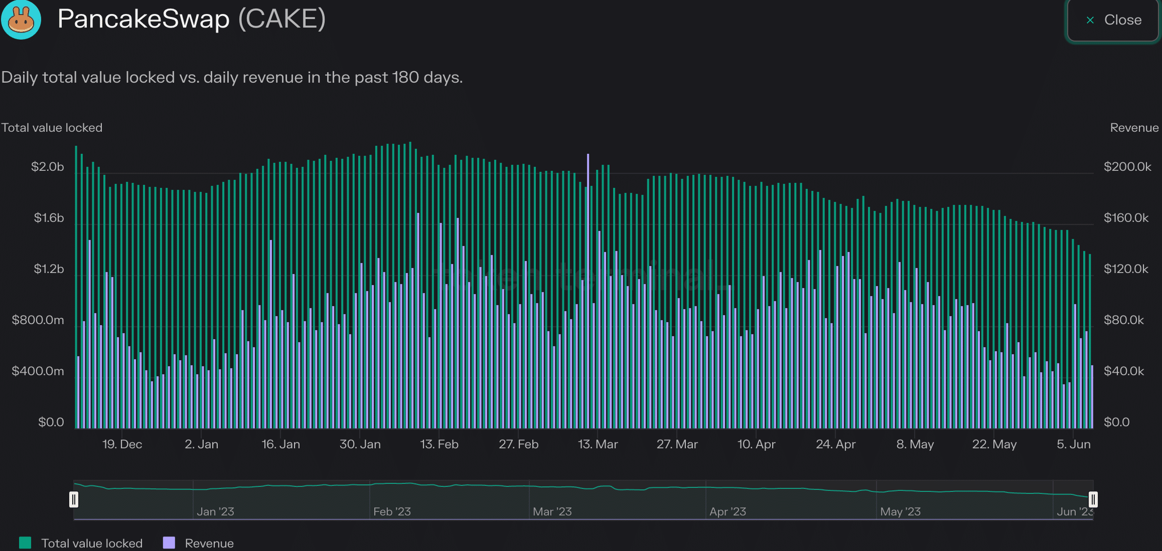The image size is (1162, 551).
Task: Click the '19. Dec' date label
Action: click(x=122, y=444)
